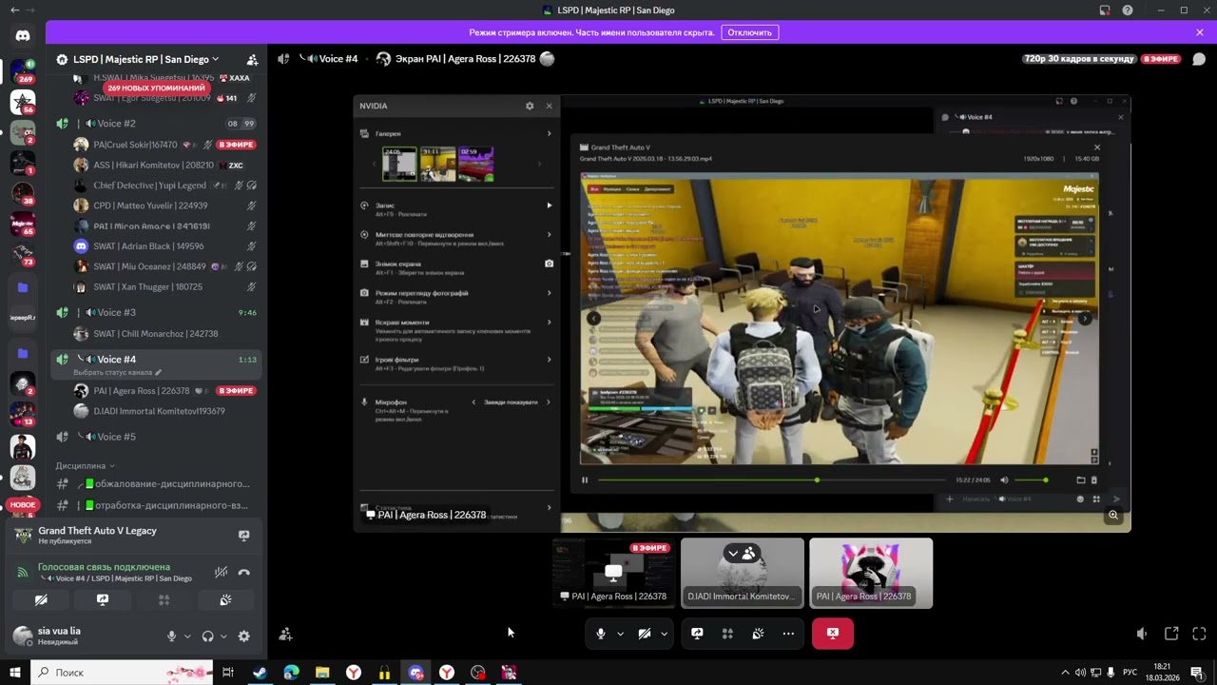Open user settings gear beside sia vua lia

click(243, 636)
